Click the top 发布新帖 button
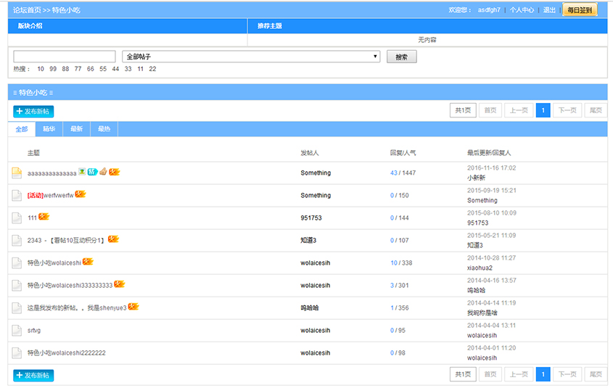This screenshot has height=388, width=613. [x=33, y=112]
